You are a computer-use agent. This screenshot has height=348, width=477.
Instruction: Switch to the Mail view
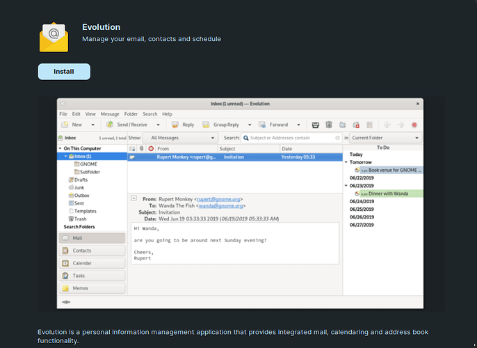point(92,238)
